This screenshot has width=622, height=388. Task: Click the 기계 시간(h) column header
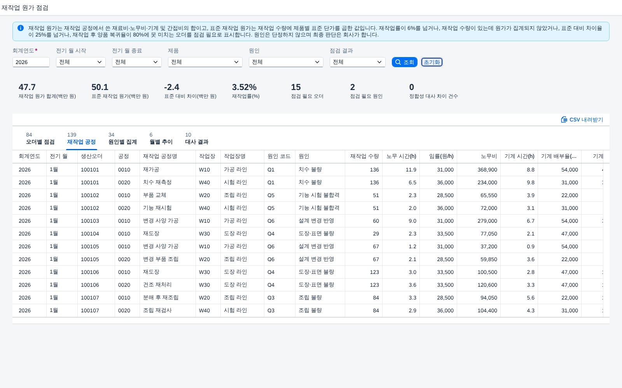coord(519,156)
